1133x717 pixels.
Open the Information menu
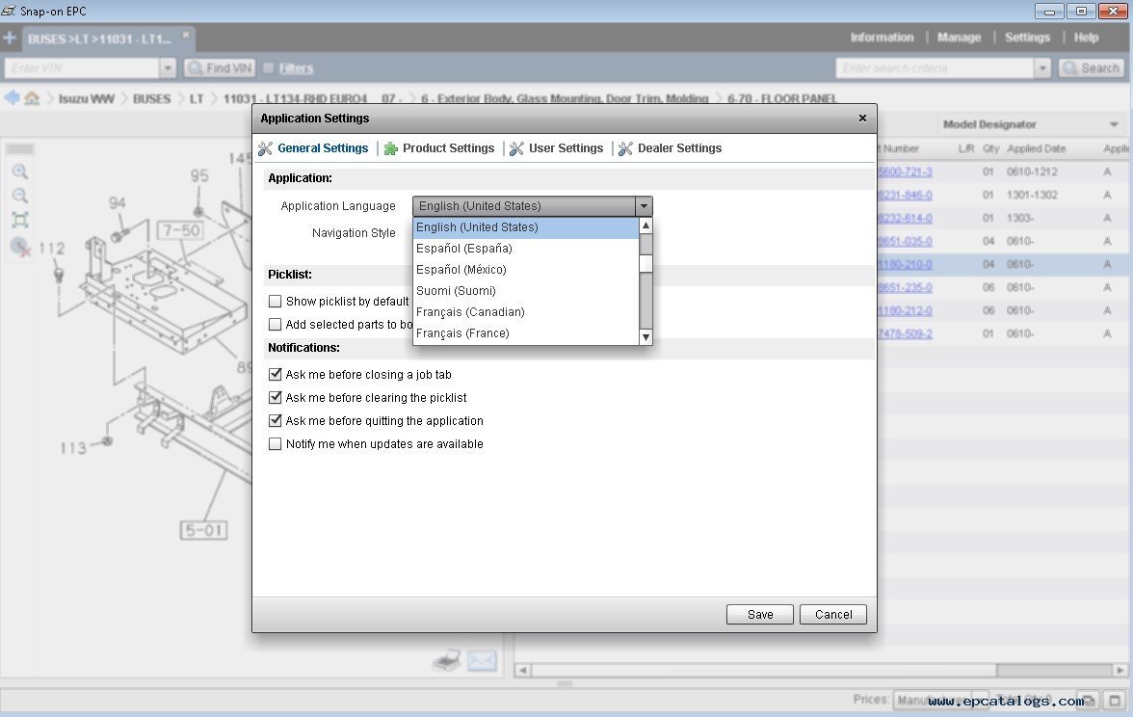(x=882, y=38)
